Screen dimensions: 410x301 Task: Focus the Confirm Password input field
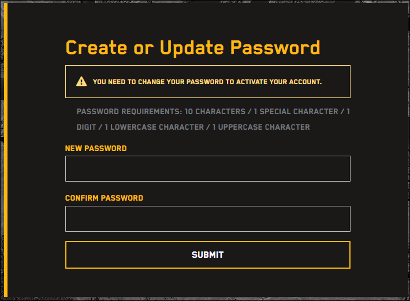[208, 219]
